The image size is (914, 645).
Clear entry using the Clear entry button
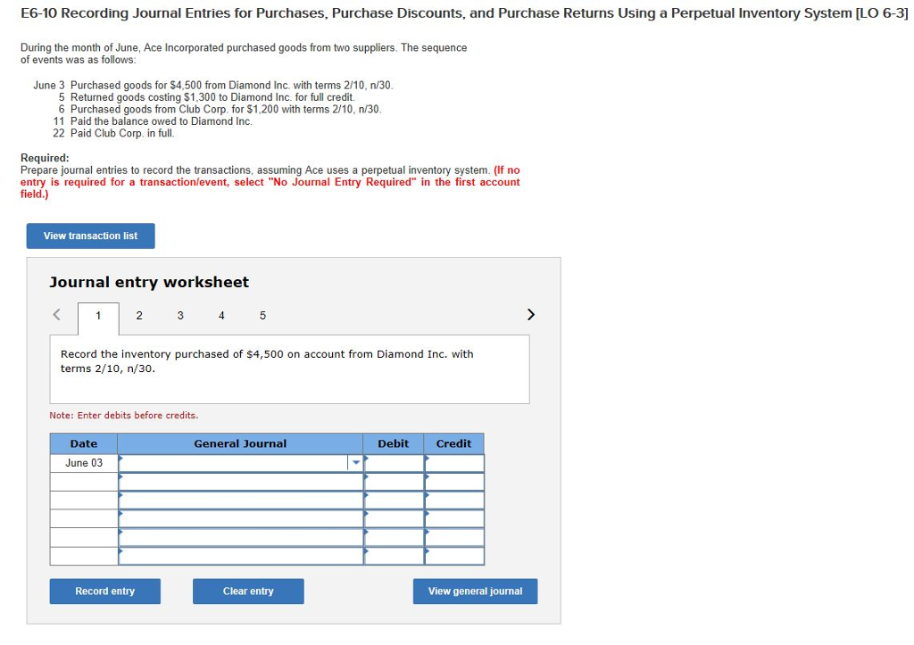(248, 591)
